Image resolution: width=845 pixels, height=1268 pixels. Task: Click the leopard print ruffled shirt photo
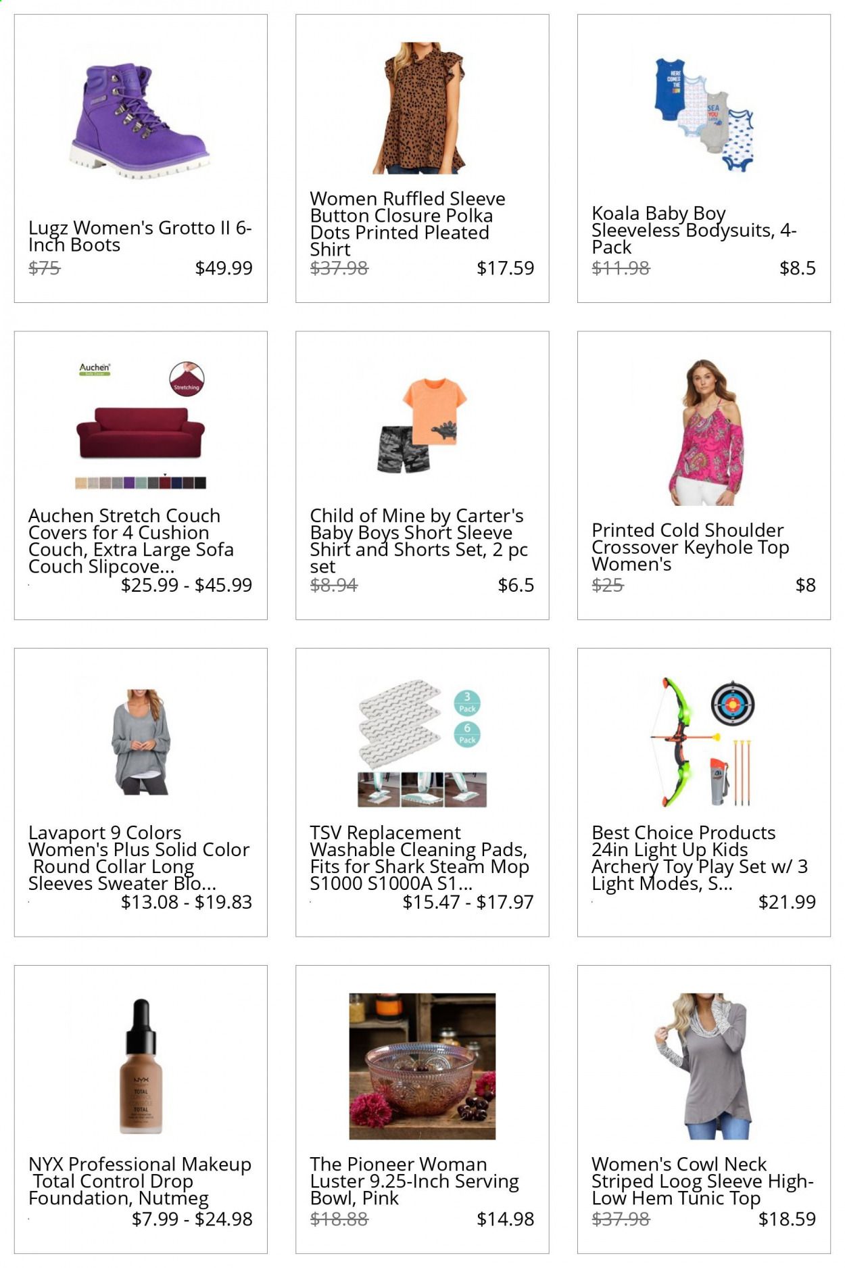point(422,108)
